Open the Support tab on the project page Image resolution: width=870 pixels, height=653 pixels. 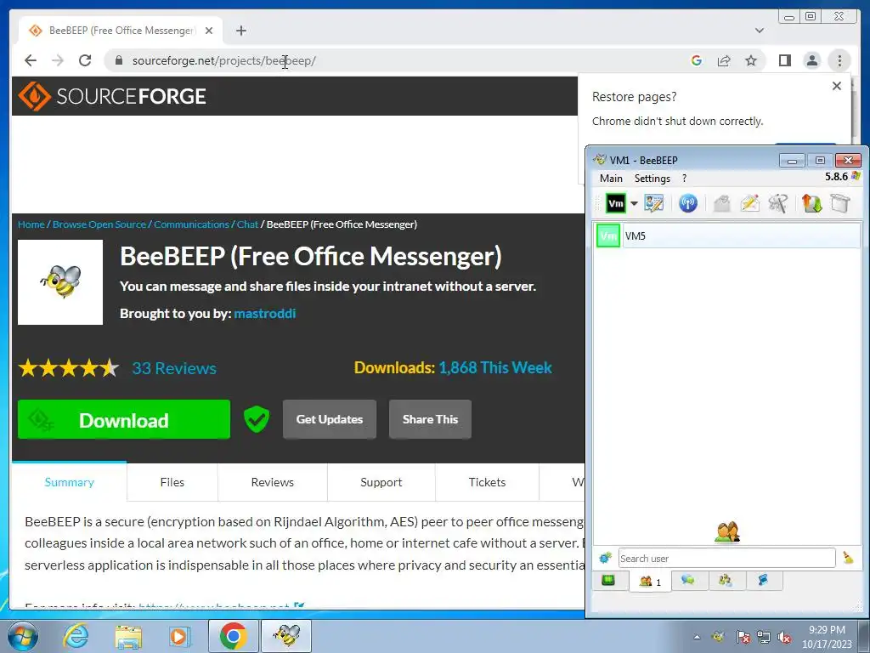click(381, 482)
